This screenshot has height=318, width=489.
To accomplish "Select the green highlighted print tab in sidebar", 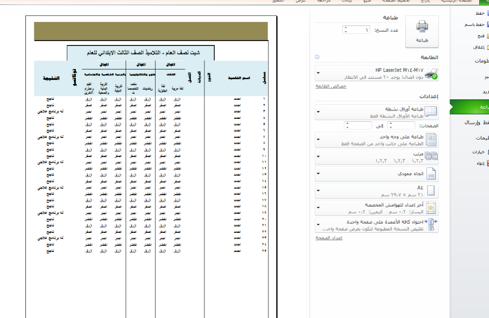I will click(469, 107).
